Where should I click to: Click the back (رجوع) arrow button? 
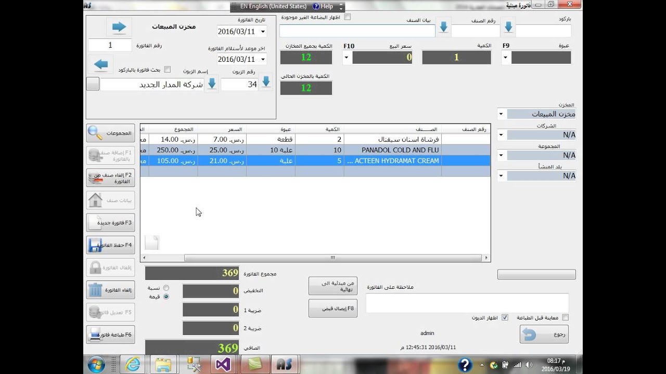click(x=544, y=334)
